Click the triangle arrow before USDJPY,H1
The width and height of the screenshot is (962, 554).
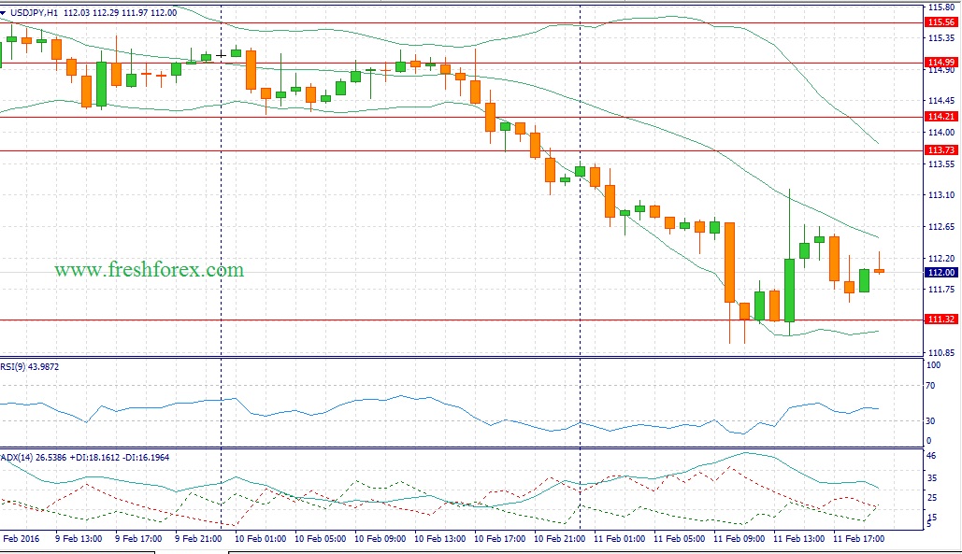click(x=6, y=11)
